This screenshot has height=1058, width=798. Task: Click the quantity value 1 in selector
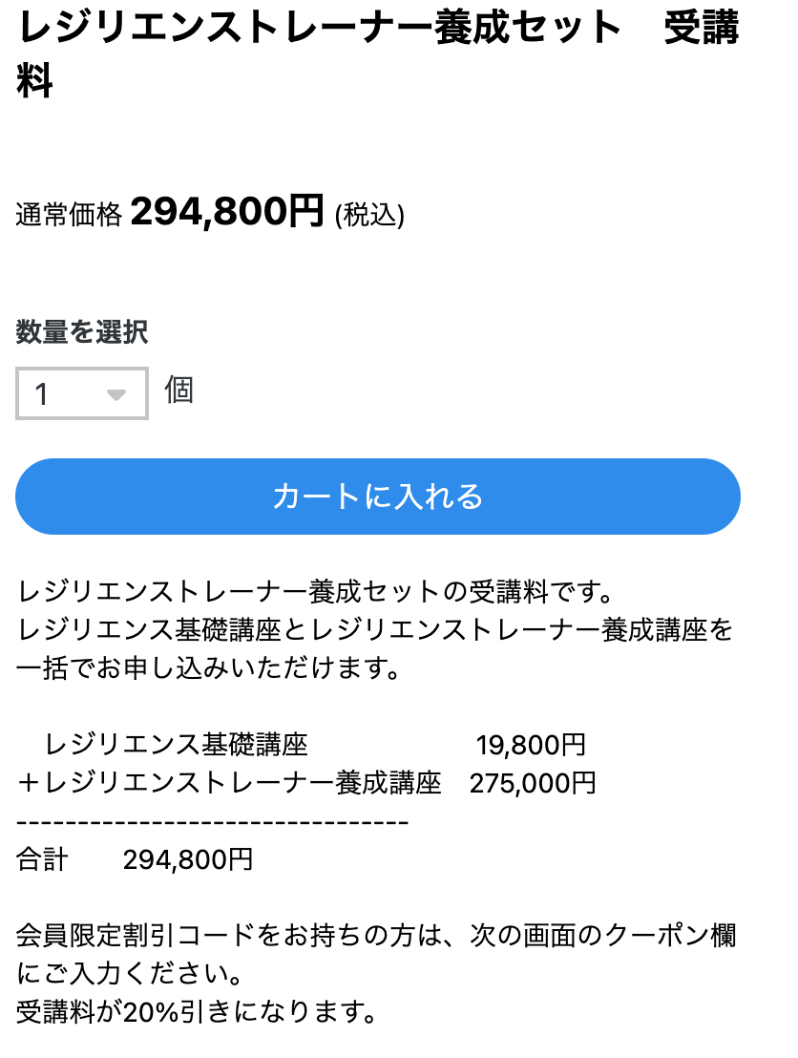pyautogui.click(x=42, y=394)
